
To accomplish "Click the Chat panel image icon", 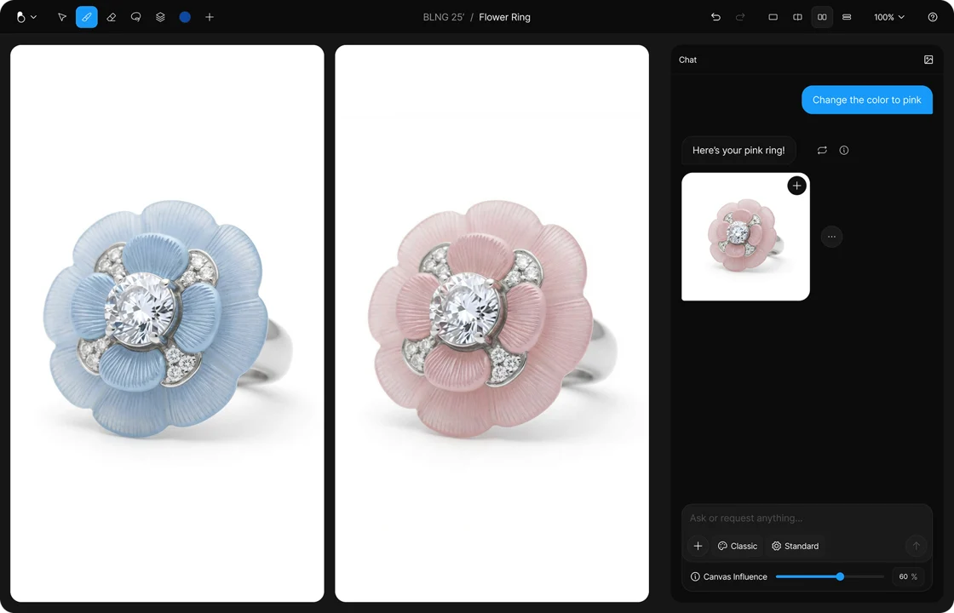I will pos(928,60).
